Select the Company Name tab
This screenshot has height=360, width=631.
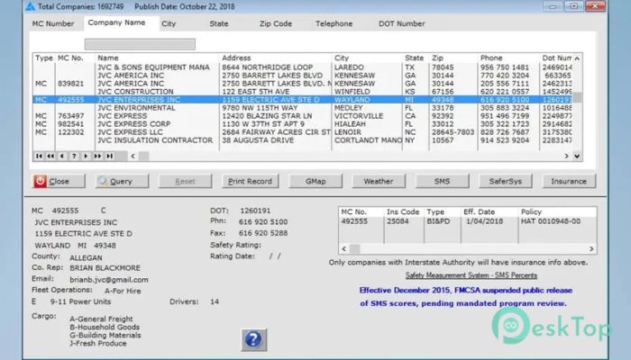point(116,22)
